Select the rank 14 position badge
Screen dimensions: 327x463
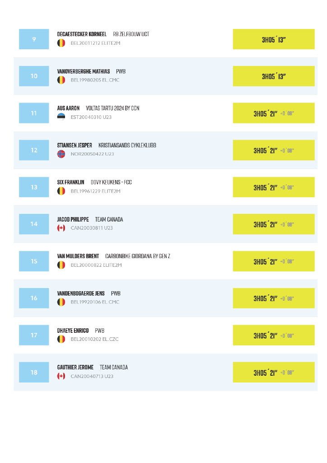34,224
